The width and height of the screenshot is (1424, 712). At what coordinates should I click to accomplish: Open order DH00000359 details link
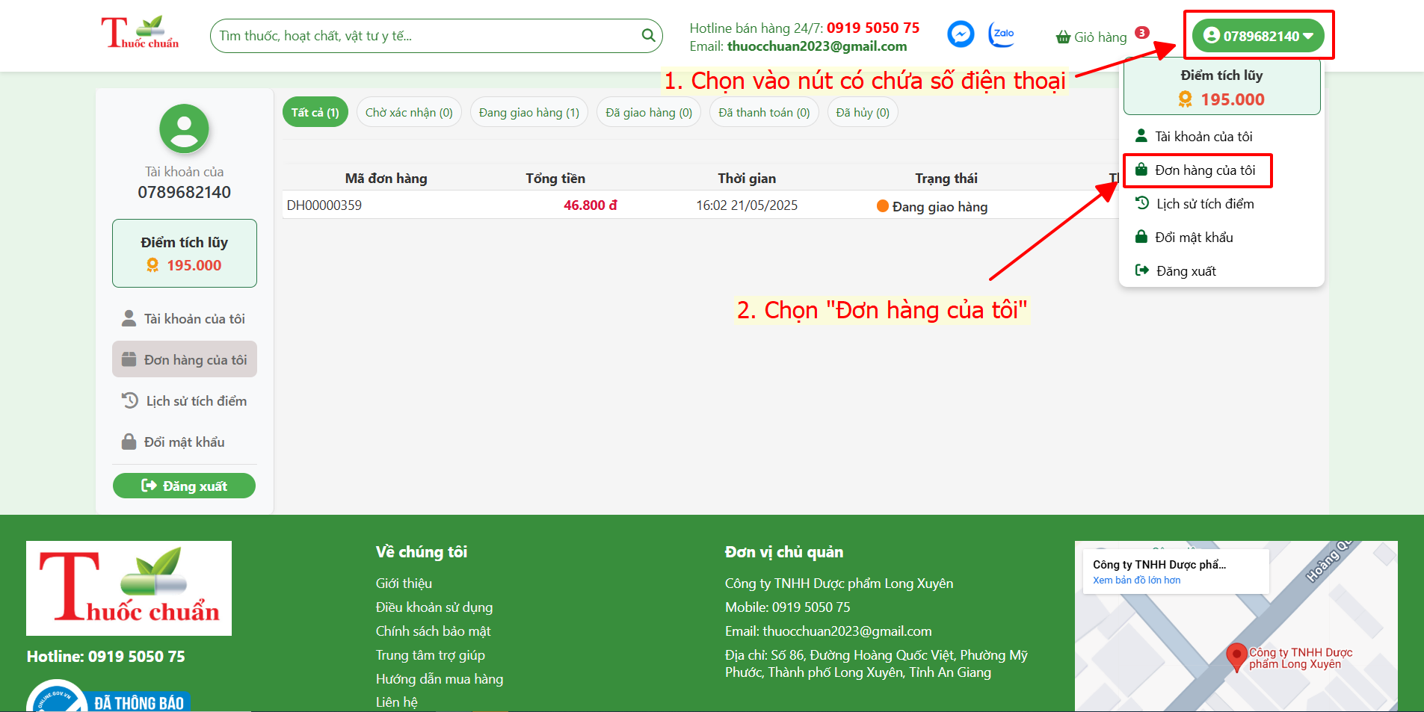[x=324, y=205]
